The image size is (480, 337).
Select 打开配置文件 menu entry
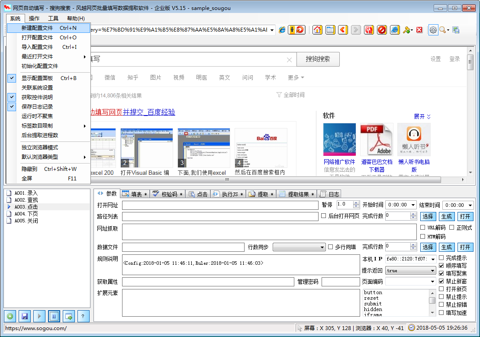pyautogui.click(x=48, y=38)
